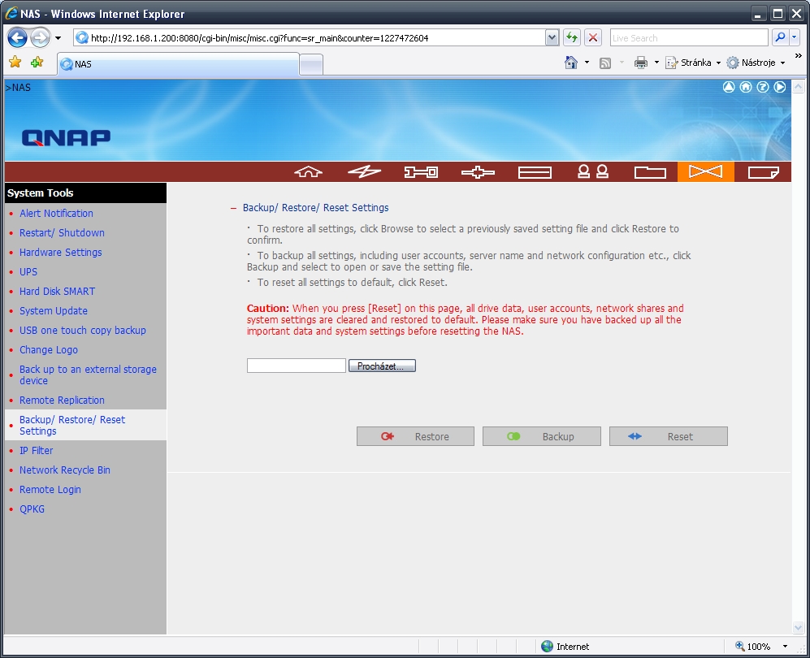The width and height of the screenshot is (810, 658).
Task: Open the User Management two-people icon
Action: pos(593,172)
